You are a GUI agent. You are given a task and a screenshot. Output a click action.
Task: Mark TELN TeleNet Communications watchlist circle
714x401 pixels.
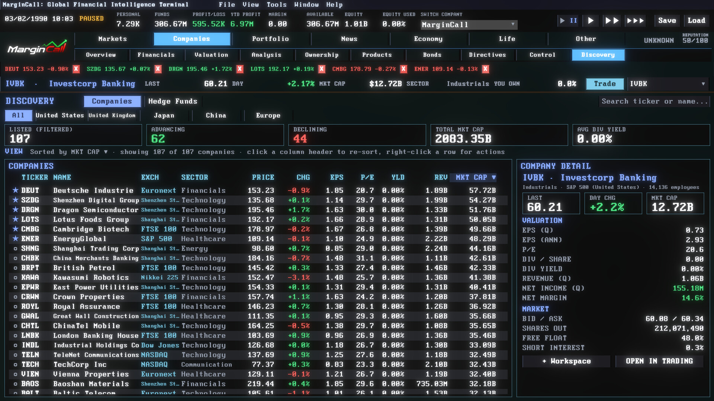(15, 355)
